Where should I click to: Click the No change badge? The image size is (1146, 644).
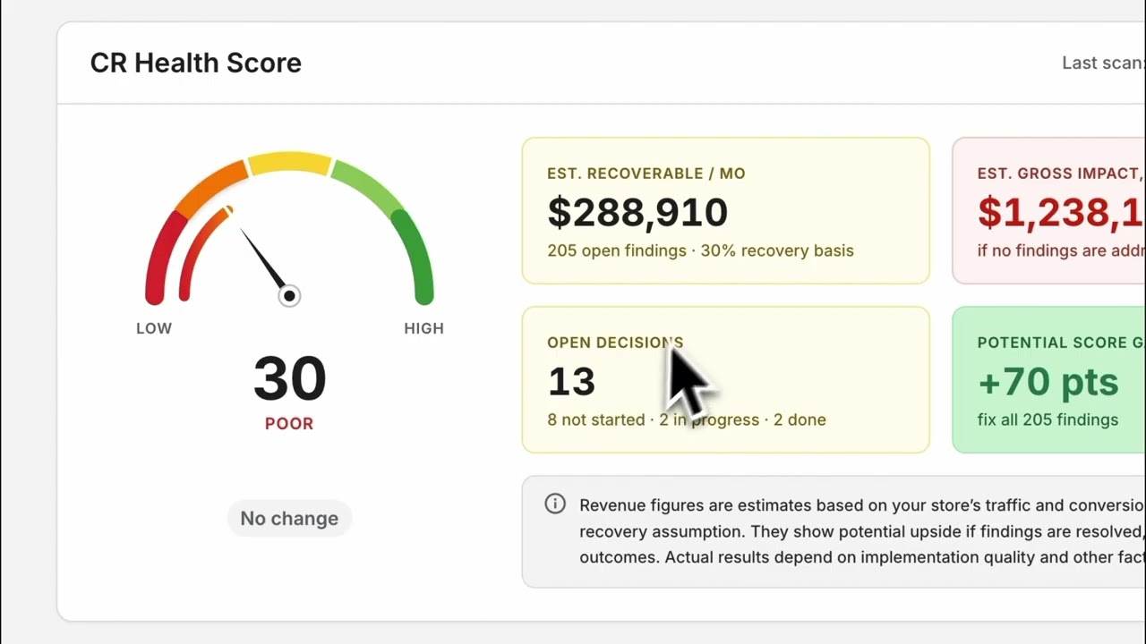click(x=289, y=518)
